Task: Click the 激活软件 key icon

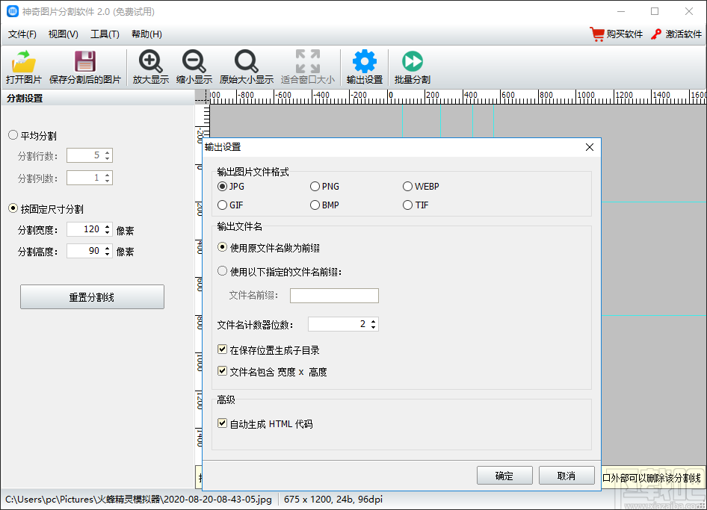Action: tap(656, 34)
